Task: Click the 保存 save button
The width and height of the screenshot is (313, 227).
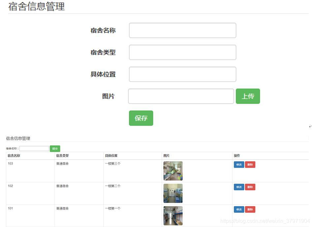Action: [x=141, y=118]
